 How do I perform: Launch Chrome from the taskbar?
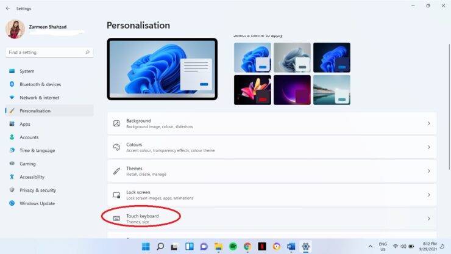[247, 247]
